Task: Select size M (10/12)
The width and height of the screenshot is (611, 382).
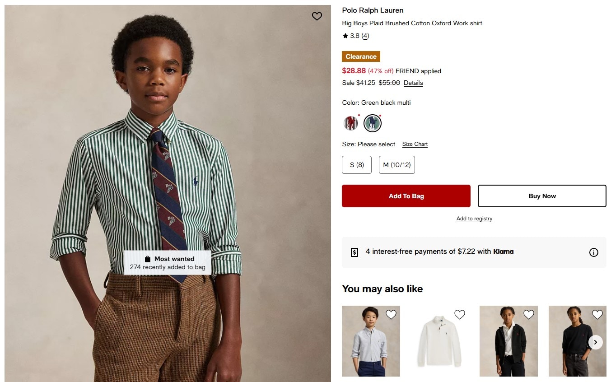Action: [396, 165]
